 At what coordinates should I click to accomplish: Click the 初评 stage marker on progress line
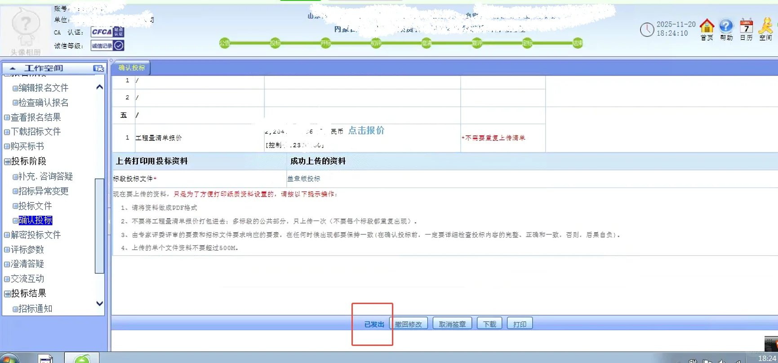click(376, 43)
